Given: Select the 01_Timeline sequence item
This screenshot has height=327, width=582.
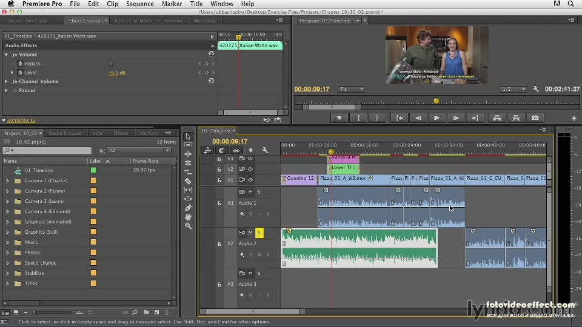Looking at the screenshot, I should click(39, 170).
